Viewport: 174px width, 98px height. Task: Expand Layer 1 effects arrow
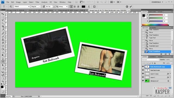coord(170,77)
